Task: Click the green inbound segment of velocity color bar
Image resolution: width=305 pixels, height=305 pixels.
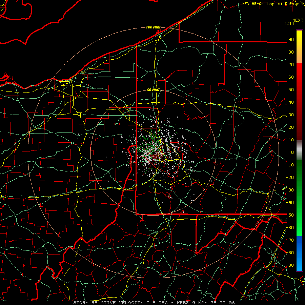Action: 299,198
